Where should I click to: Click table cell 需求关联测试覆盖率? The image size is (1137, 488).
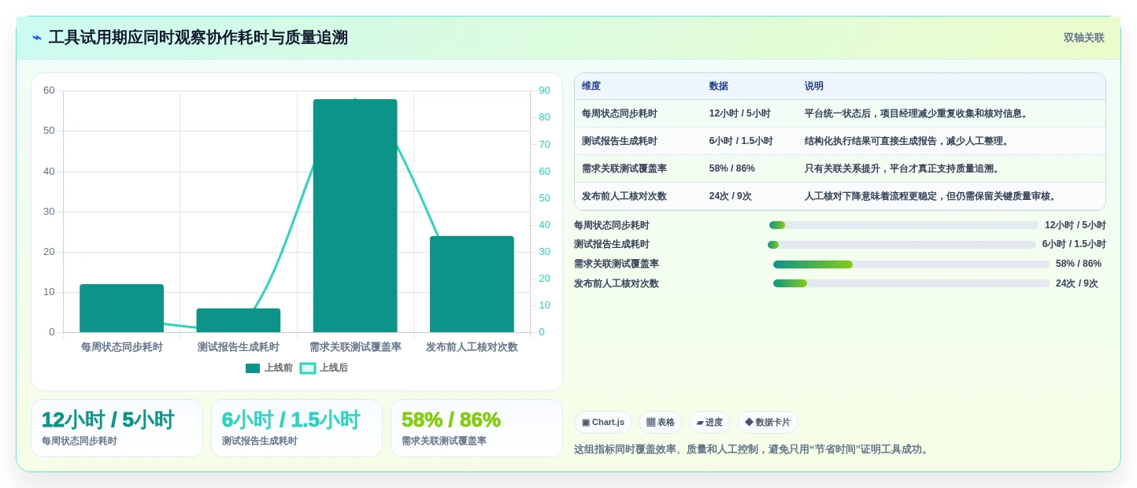click(x=624, y=168)
